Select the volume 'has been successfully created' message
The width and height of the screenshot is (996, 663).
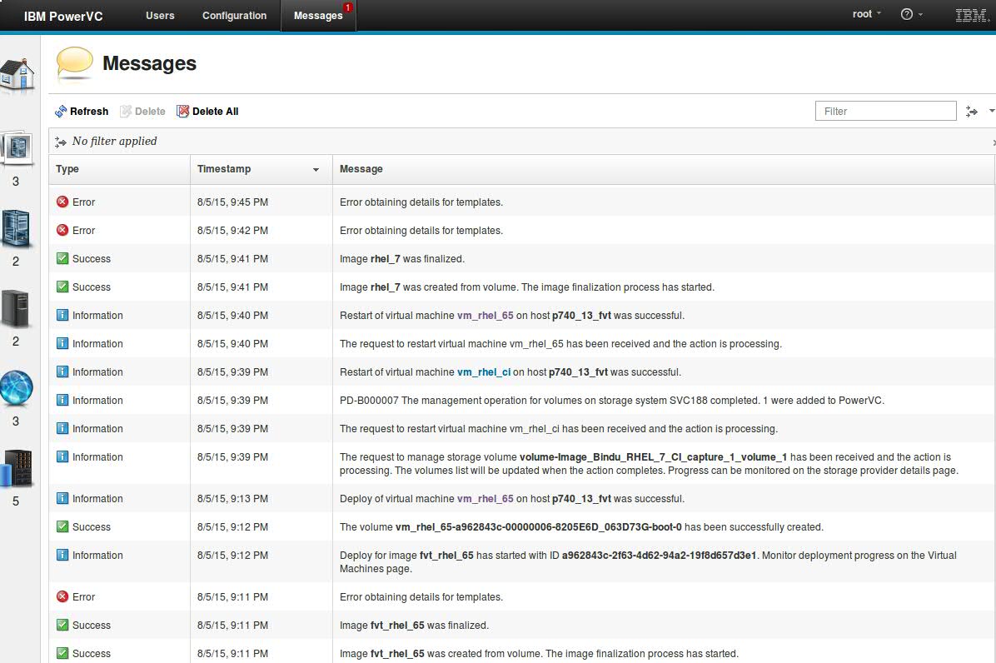[581, 527]
